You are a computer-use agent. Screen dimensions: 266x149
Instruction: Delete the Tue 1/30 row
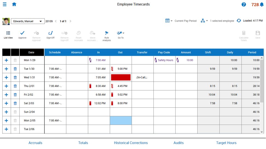(x=15, y=69)
